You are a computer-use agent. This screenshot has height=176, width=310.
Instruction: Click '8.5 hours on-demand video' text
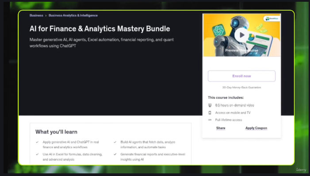tap(235, 105)
